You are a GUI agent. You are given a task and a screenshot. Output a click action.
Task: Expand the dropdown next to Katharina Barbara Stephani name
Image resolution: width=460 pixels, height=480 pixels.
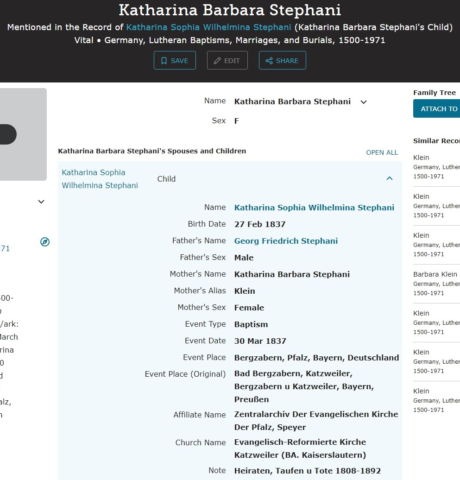click(x=364, y=102)
